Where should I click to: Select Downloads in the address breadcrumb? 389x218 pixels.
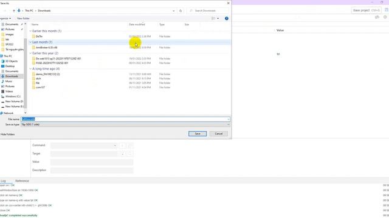[44, 11]
